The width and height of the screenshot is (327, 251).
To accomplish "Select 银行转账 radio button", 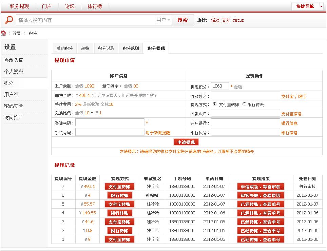I will click(x=244, y=104).
